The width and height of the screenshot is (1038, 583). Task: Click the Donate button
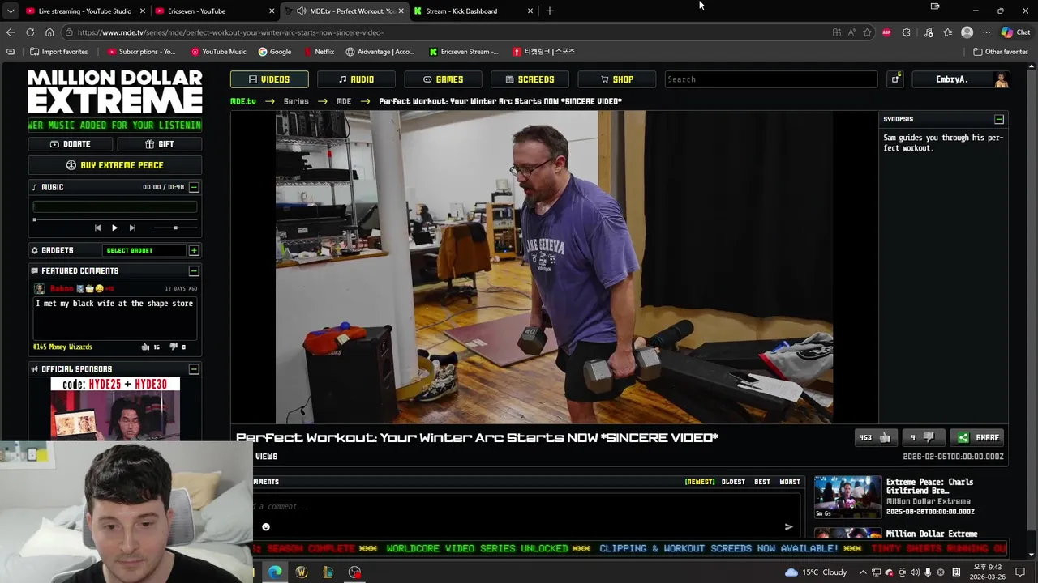[71, 144]
